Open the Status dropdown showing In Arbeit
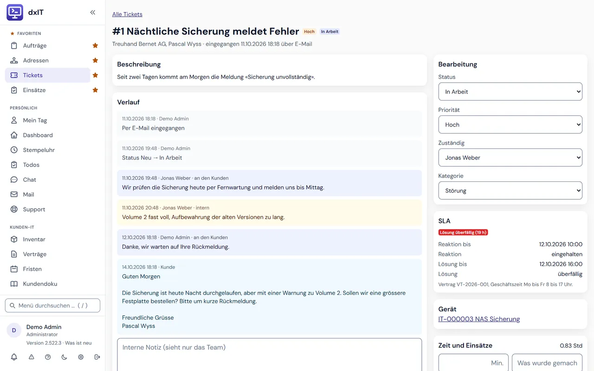The height and width of the screenshot is (371, 594). coord(510,92)
